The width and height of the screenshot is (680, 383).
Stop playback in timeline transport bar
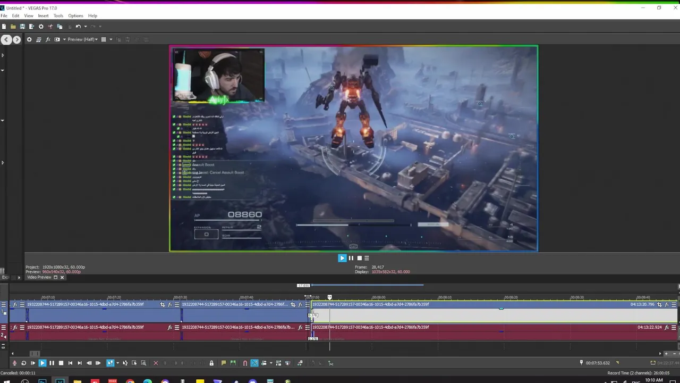coord(61,363)
